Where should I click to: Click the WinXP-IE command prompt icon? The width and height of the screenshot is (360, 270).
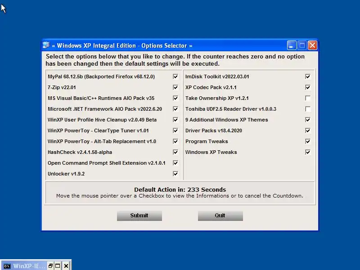click(x=7, y=266)
